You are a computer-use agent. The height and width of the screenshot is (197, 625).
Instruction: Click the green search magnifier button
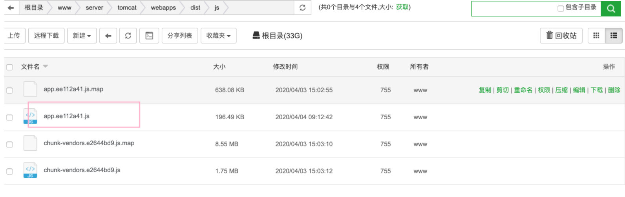pyautogui.click(x=611, y=8)
